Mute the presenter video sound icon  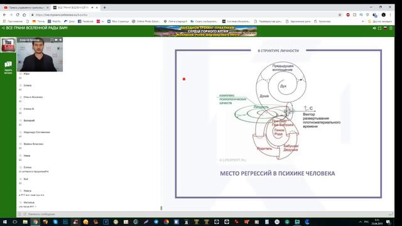pos(60,40)
